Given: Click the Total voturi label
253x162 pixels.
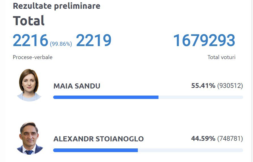Looking at the screenshot, I should pyautogui.click(x=221, y=57).
